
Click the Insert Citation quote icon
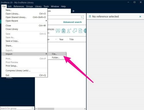[x=58, y=31]
